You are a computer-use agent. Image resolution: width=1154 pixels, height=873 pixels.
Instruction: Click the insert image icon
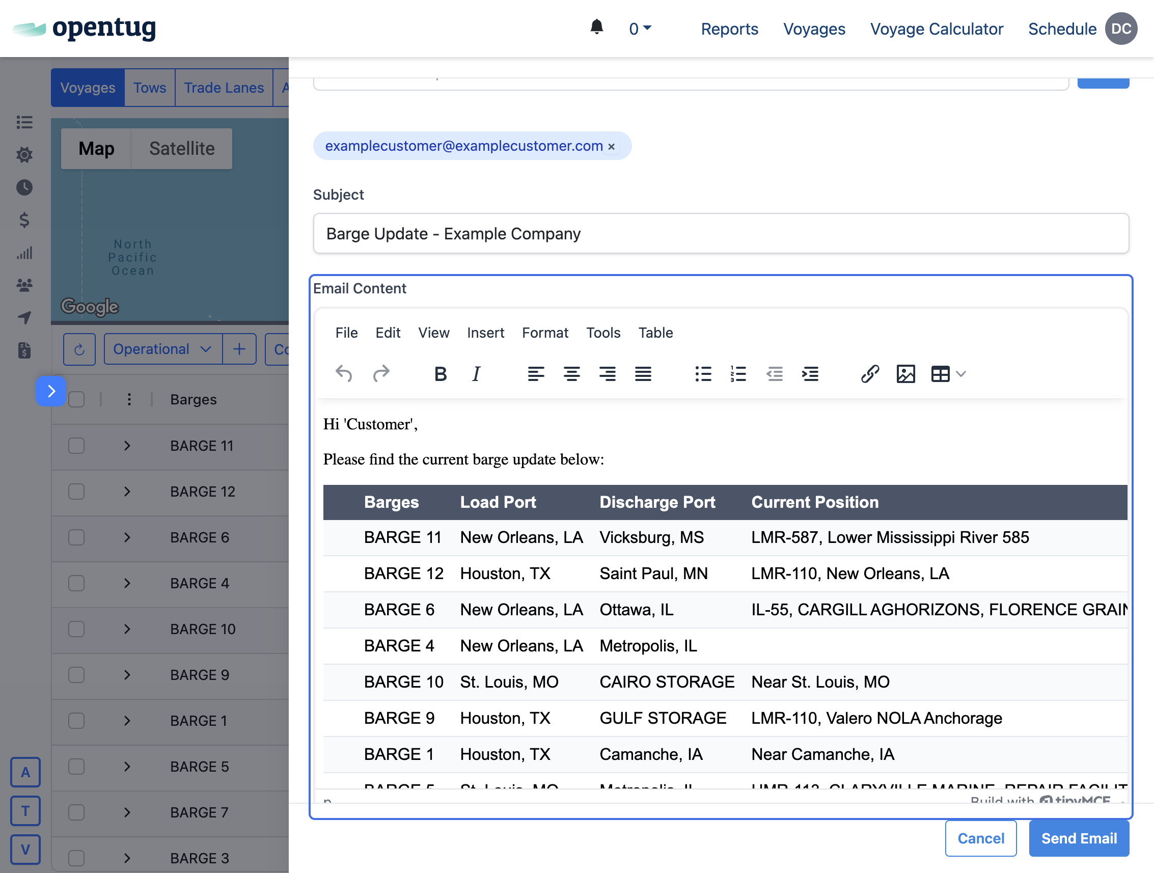[905, 374]
